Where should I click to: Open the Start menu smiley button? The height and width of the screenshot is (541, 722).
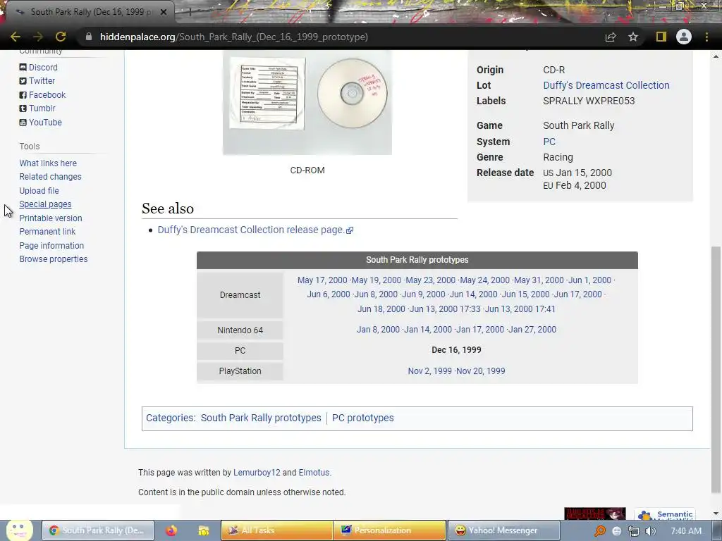coord(19,530)
